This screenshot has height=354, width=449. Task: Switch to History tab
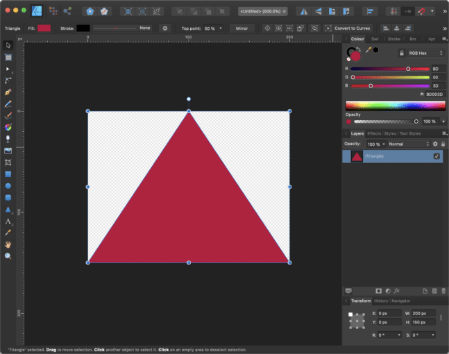tap(381, 301)
